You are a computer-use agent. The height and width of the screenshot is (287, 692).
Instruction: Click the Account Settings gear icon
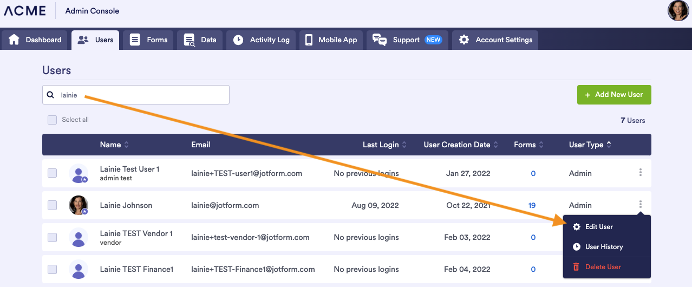464,40
